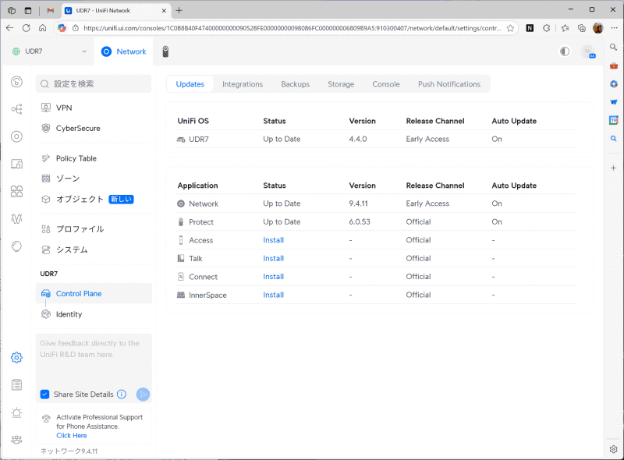Screen dimensions: 624x460
Task: Expand the UDR7 site selector dropdown
Action: (x=84, y=51)
